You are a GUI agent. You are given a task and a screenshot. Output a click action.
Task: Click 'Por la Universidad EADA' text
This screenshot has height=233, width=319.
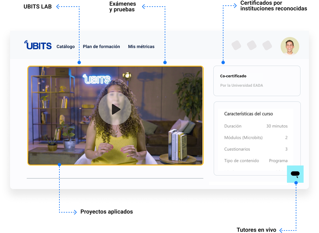click(x=241, y=85)
